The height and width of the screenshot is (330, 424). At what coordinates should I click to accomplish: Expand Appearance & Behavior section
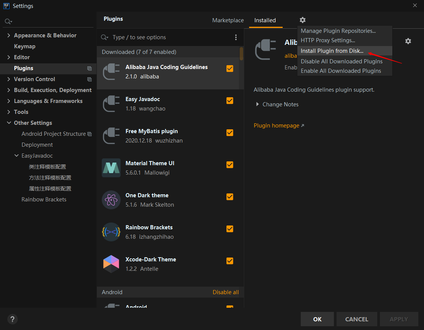pyautogui.click(x=9, y=35)
